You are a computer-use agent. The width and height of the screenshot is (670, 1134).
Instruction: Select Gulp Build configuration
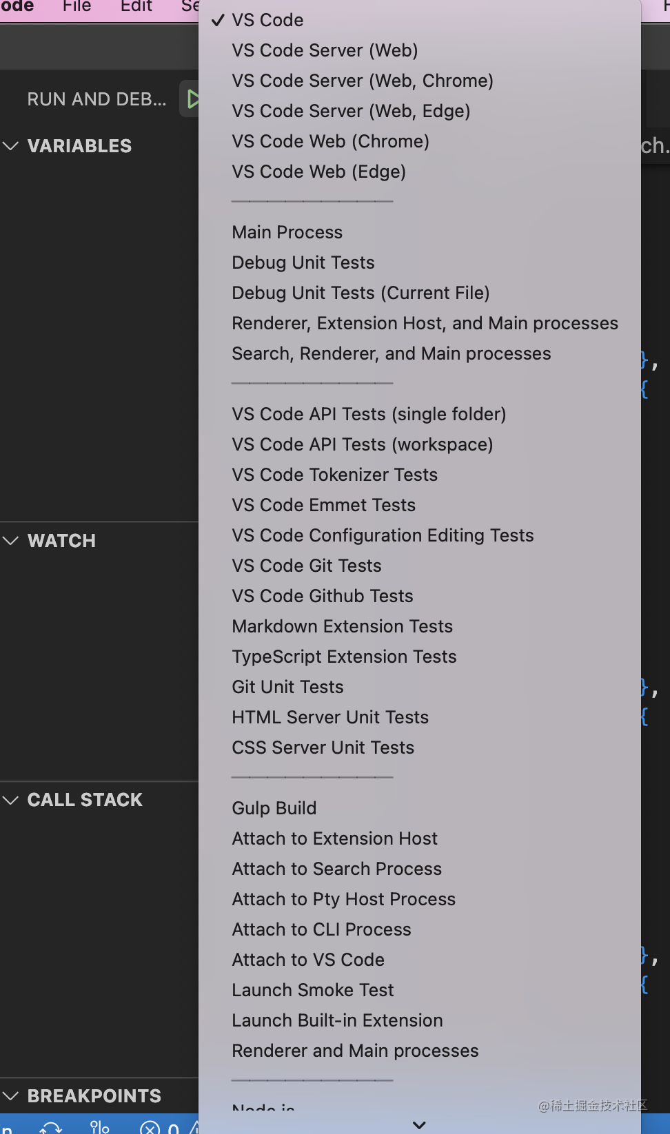coord(419,808)
